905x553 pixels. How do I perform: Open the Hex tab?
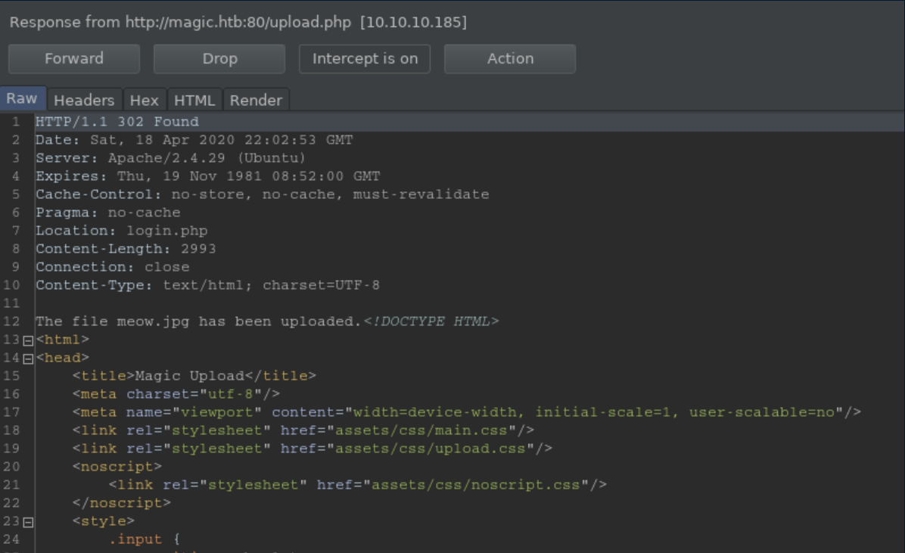(x=144, y=100)
